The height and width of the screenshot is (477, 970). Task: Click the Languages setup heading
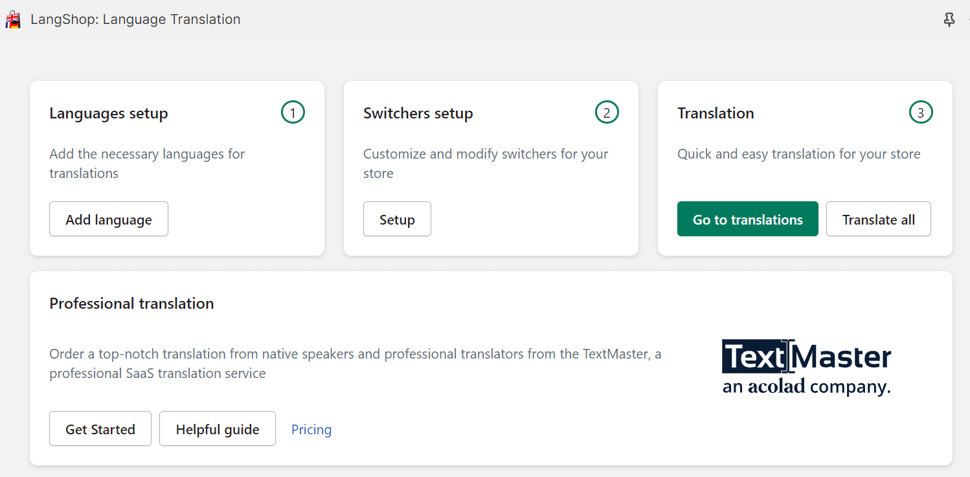(109, 113)
